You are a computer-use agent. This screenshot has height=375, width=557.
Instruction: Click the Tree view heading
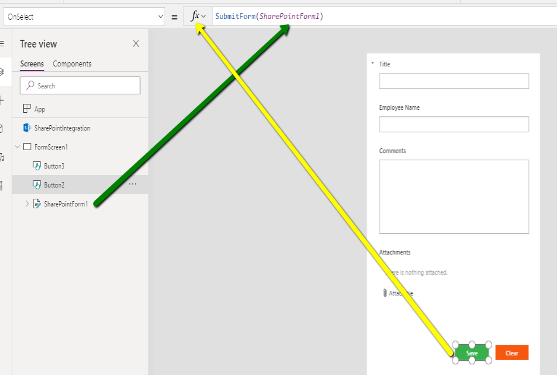point(39,44)
